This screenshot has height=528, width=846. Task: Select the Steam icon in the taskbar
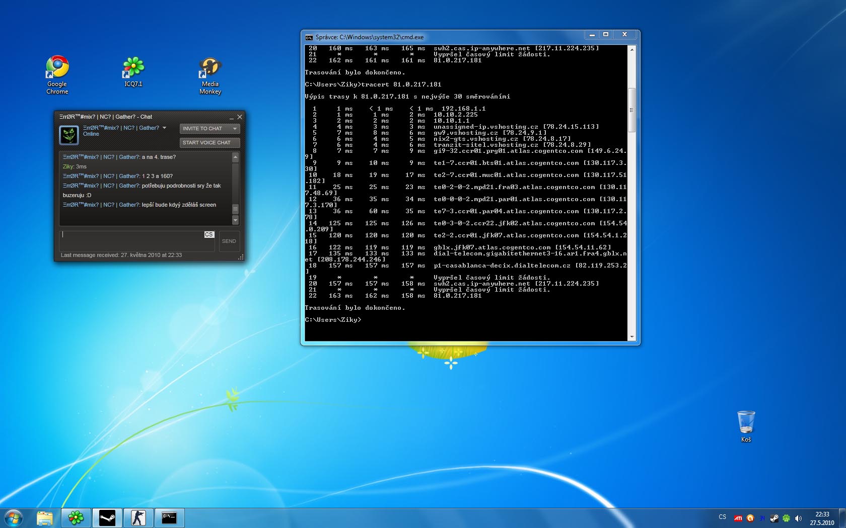[x=107, y=517]
